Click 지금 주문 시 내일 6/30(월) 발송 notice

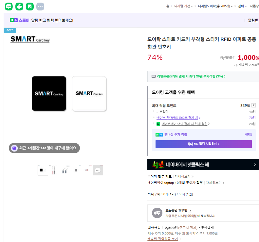[x=190, y=216]
